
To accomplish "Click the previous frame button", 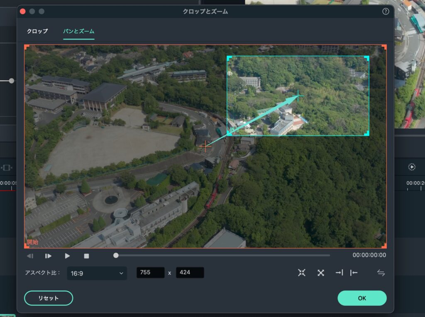I will click(x=30, y=256).
